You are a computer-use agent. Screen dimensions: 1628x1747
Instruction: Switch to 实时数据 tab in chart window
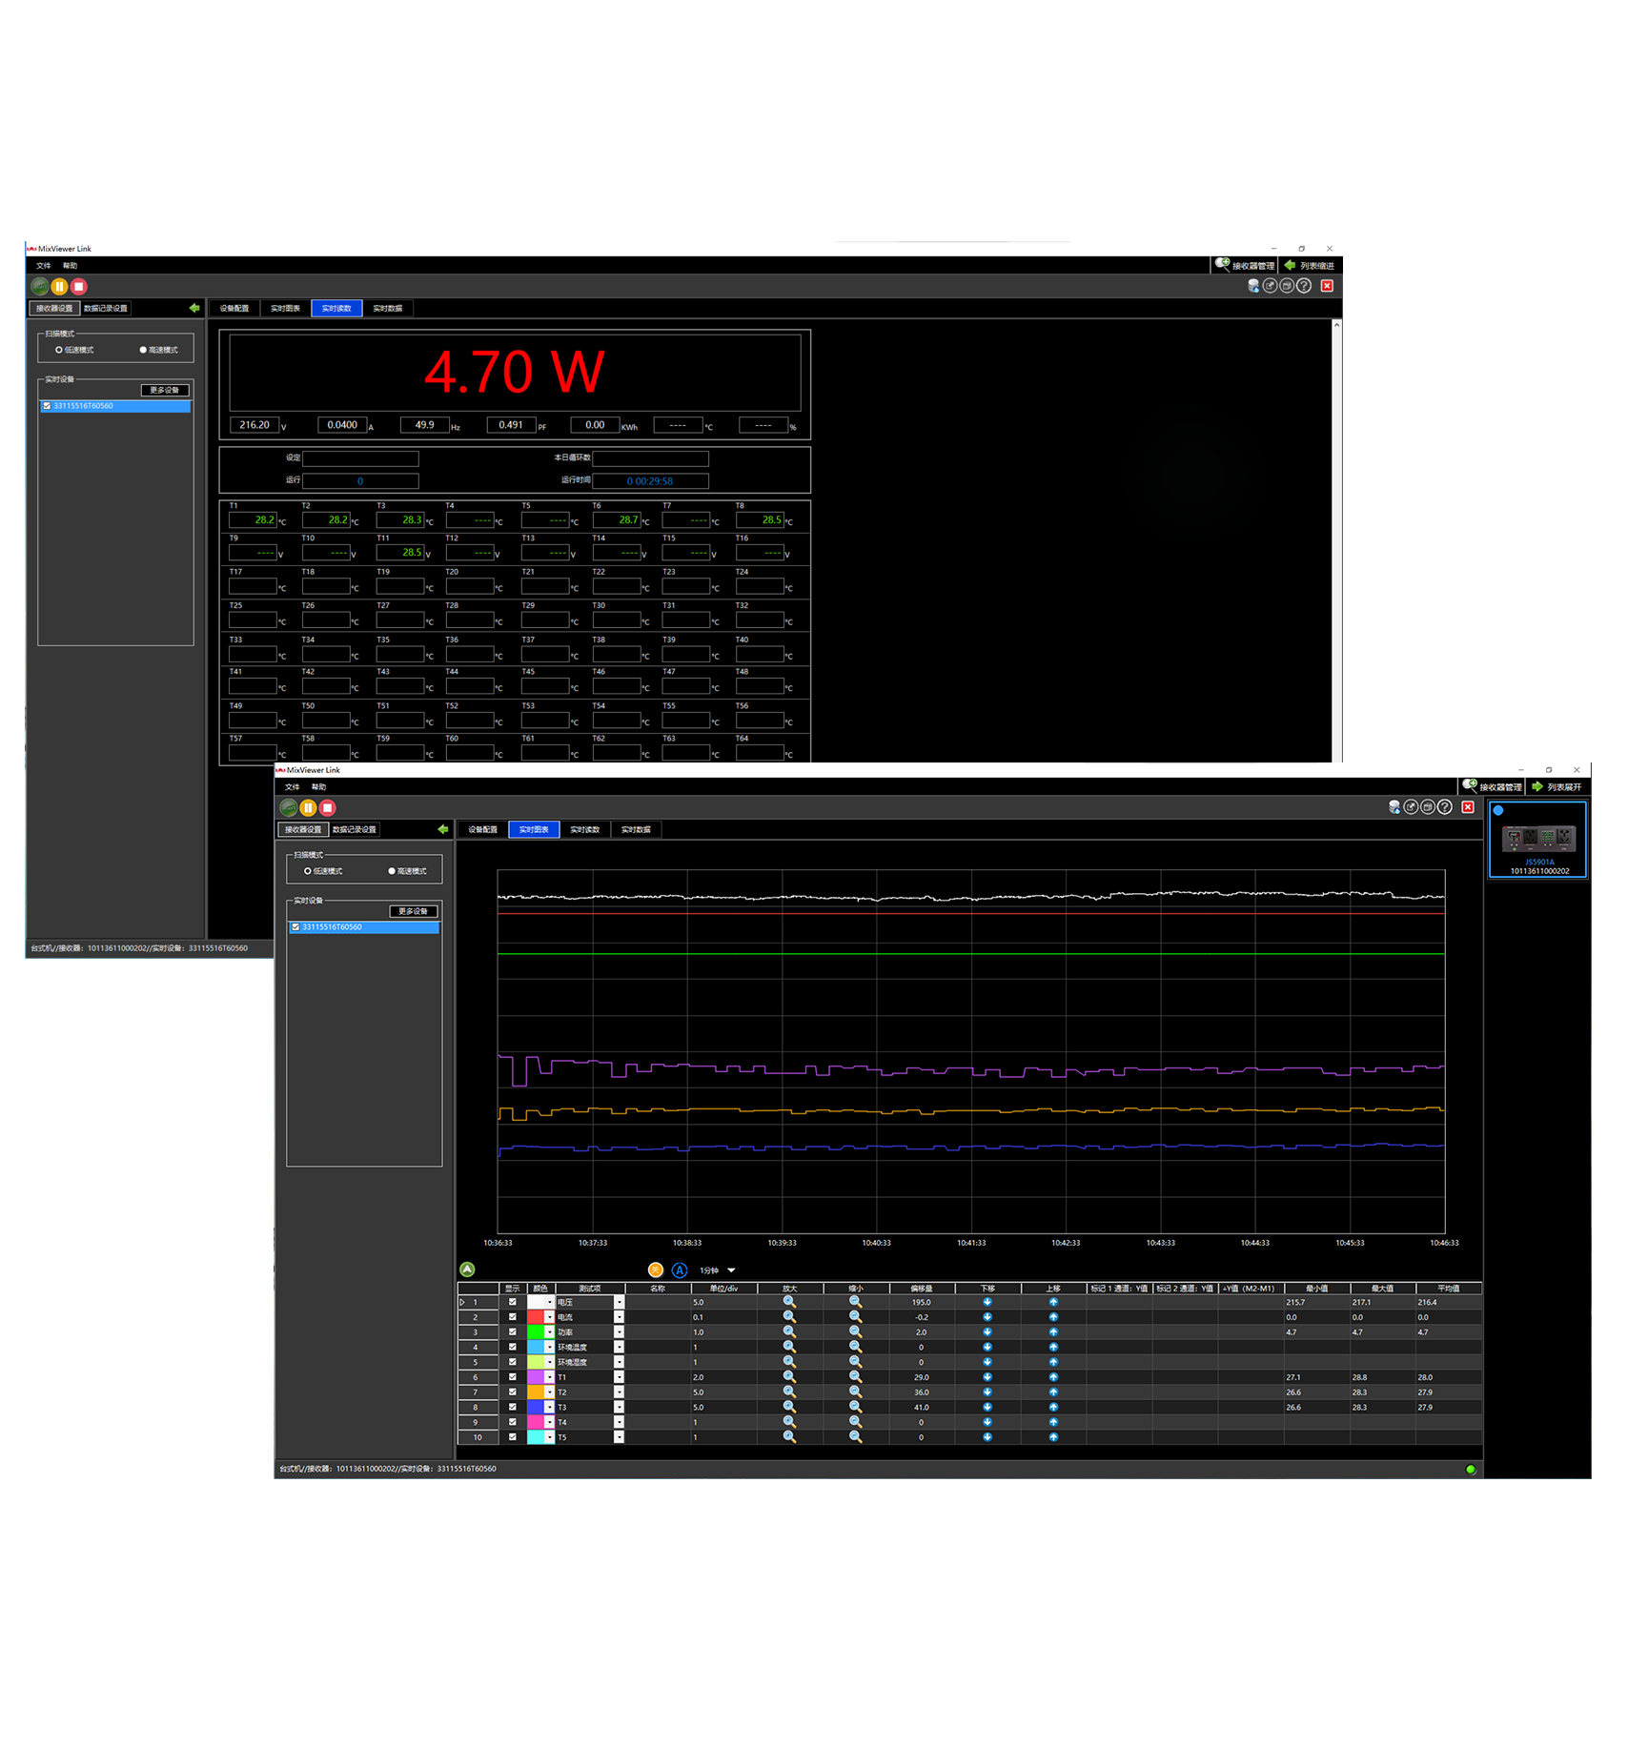pos(636,829)
